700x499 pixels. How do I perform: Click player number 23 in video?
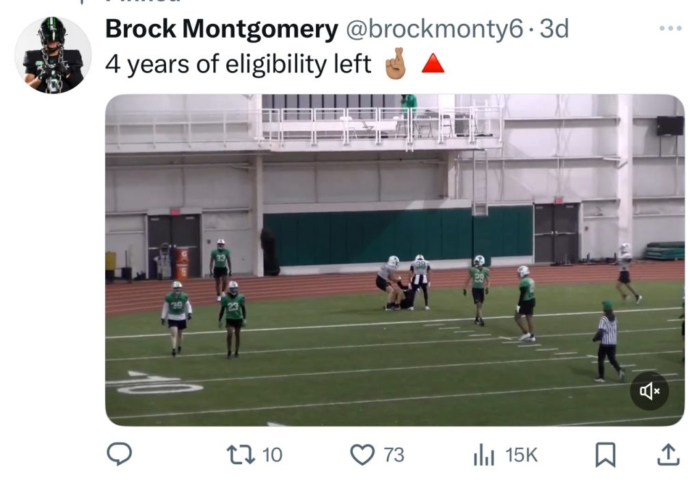(x=232, y=320)
